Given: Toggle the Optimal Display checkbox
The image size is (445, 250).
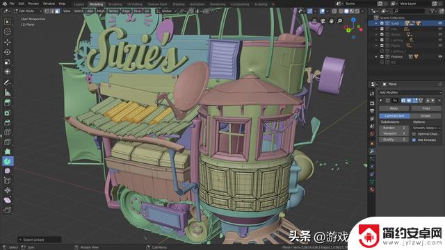Looking at the screenshot, I should click(x=414, y=134).
